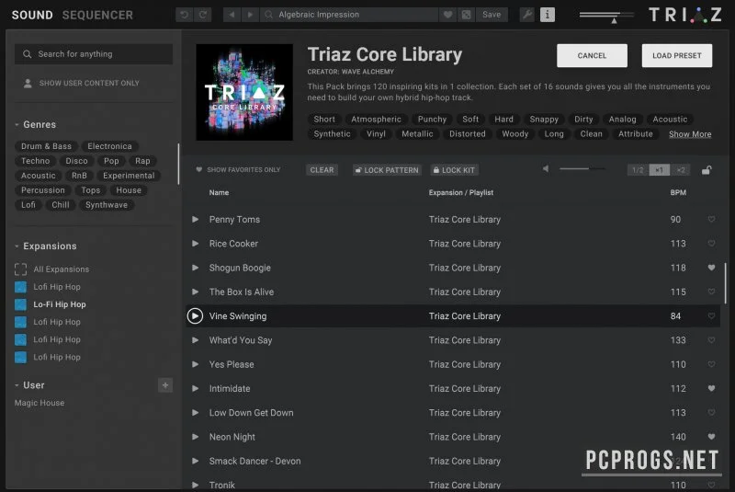Toggle Lock Pattern

[x=387, y=170]
